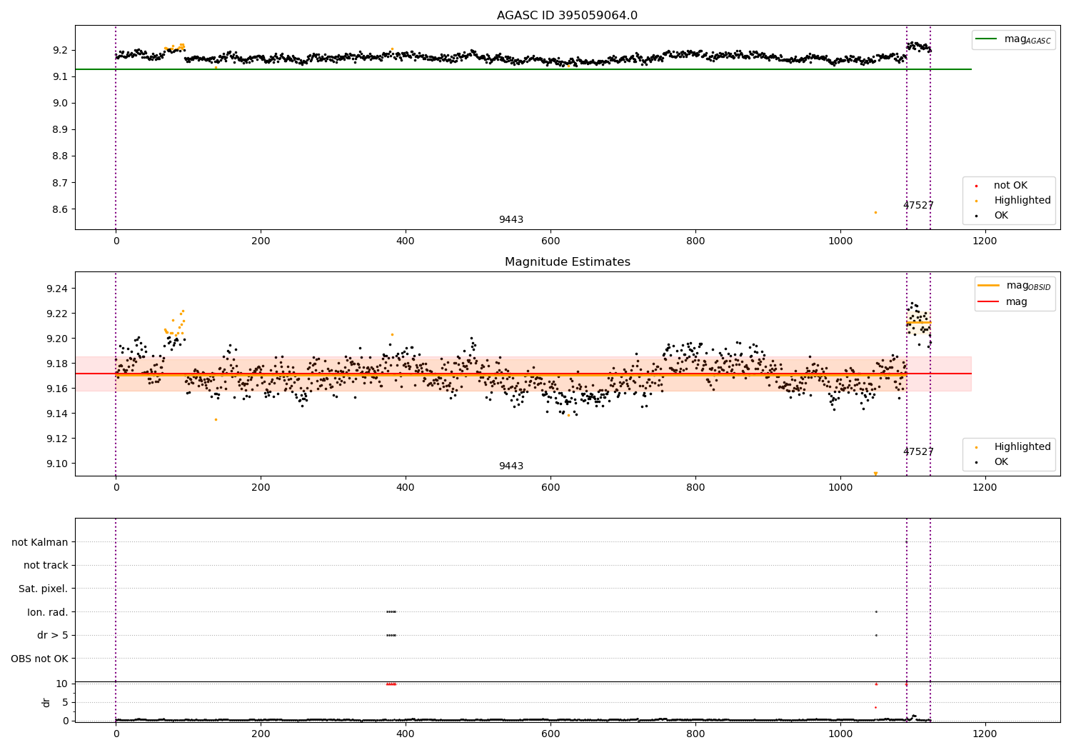Click the '10' tick on dr axis
The image size is (1071, 750).
[x=62, y=684]
